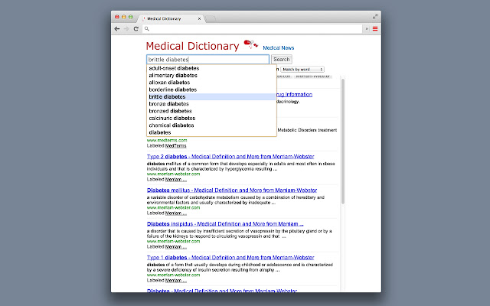The width and height of the screenshot is (490, 306).
Task: Click the Medical Dictionary pills logo
Action: coord(250,44)
